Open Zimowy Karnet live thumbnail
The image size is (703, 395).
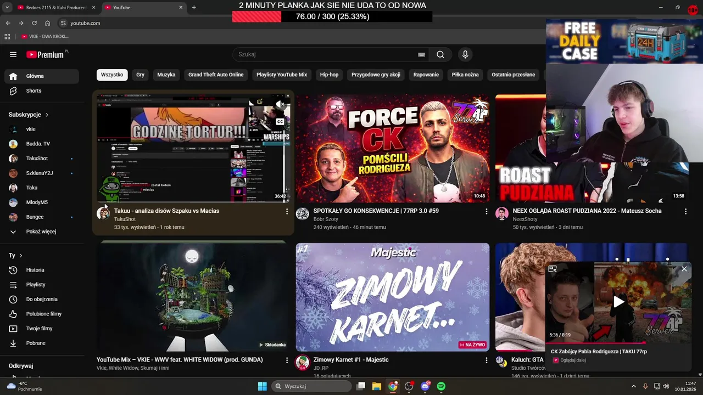point(393,297)
